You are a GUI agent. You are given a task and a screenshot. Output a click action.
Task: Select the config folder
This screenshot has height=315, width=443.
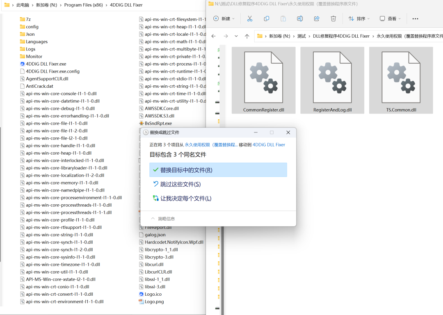[x=29, y=27]
